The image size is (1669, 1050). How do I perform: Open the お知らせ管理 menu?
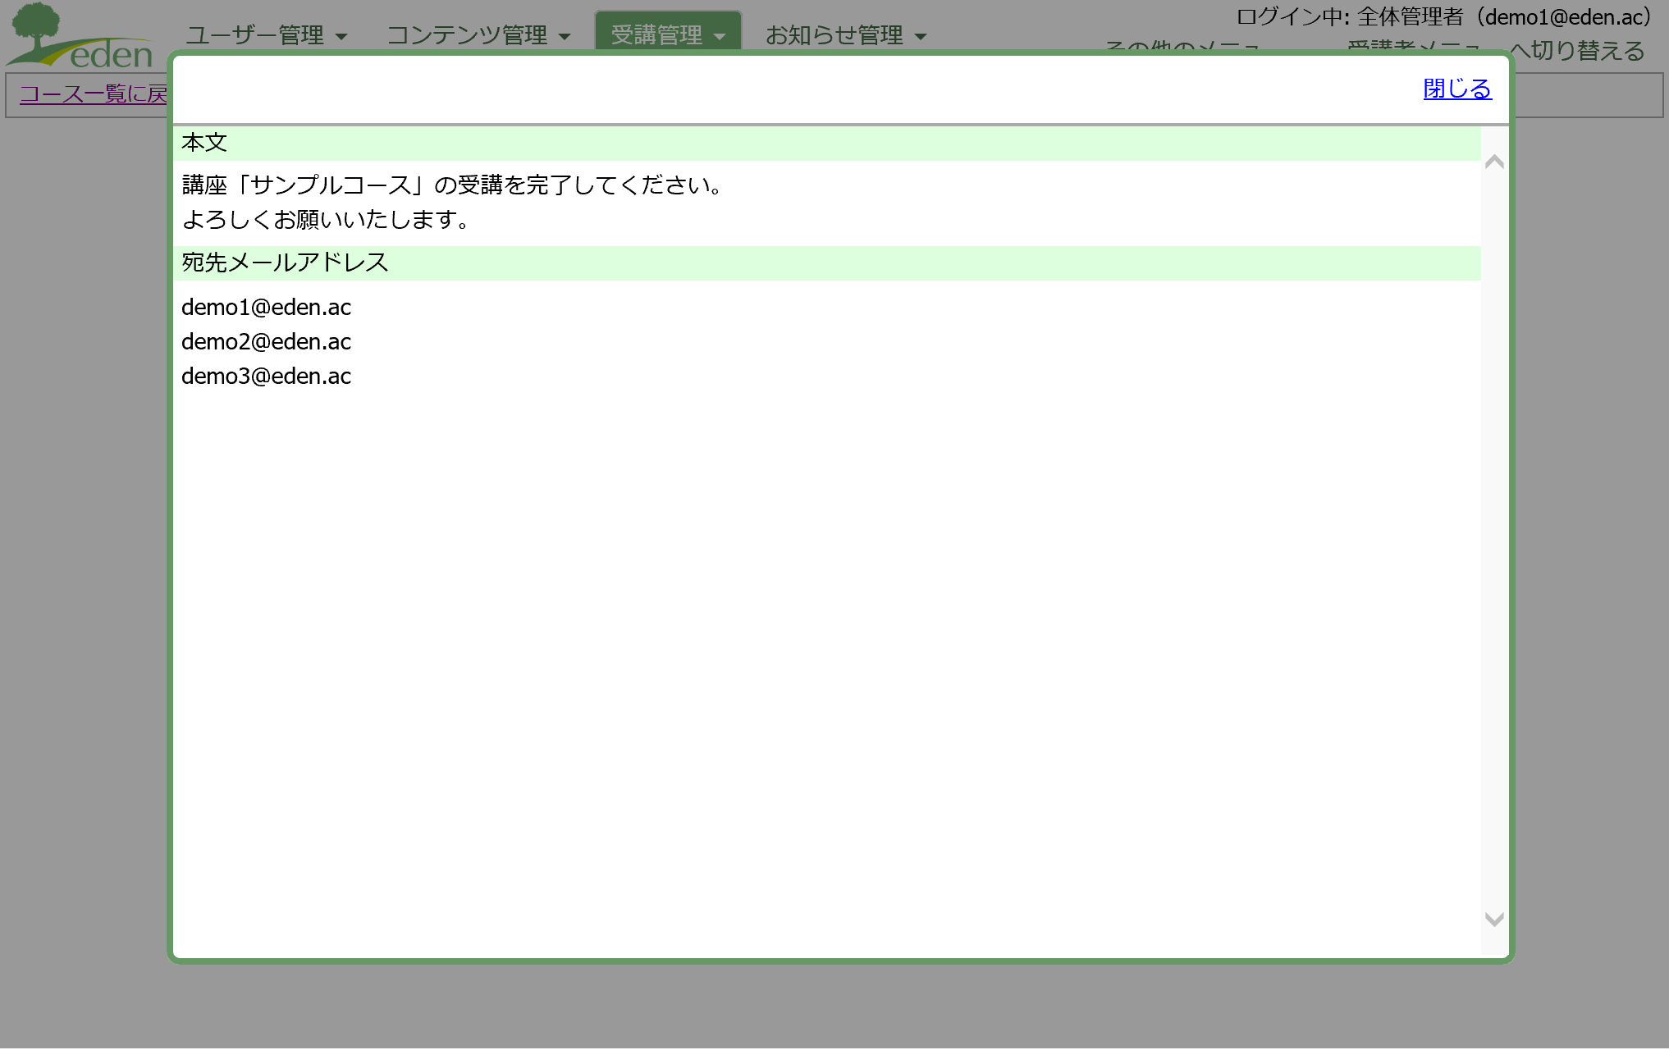[x=834, y=35]
